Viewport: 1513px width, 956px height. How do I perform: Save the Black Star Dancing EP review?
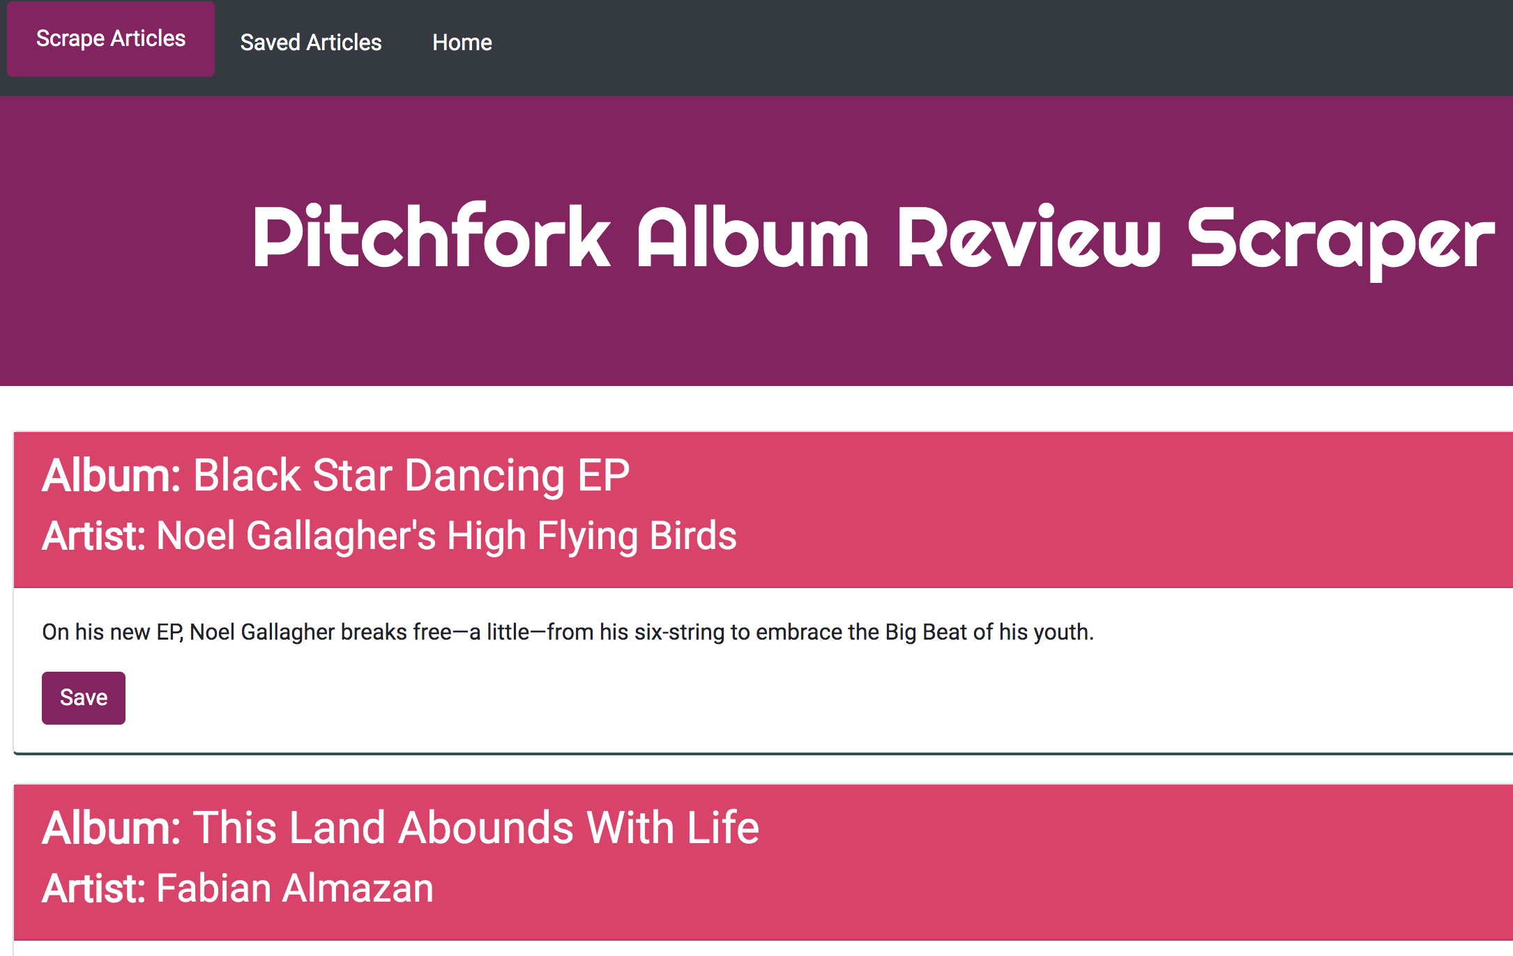(84, 697)
